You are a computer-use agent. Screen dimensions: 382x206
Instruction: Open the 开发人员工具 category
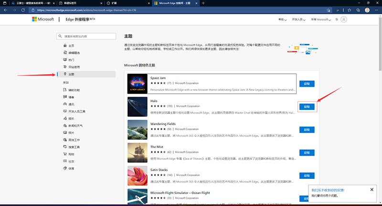click(x=74, y=111)
